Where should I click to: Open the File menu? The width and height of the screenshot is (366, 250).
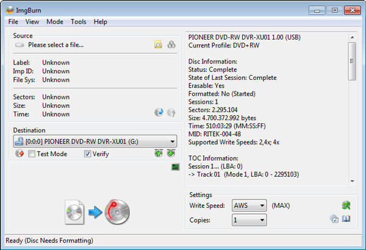[x=13, y=22]
